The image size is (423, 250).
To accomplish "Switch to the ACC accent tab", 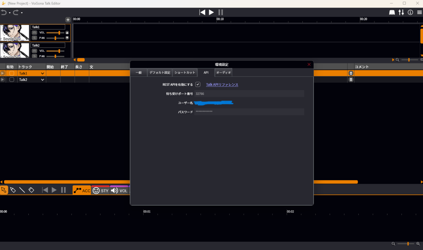I will [x=82, y=190].
